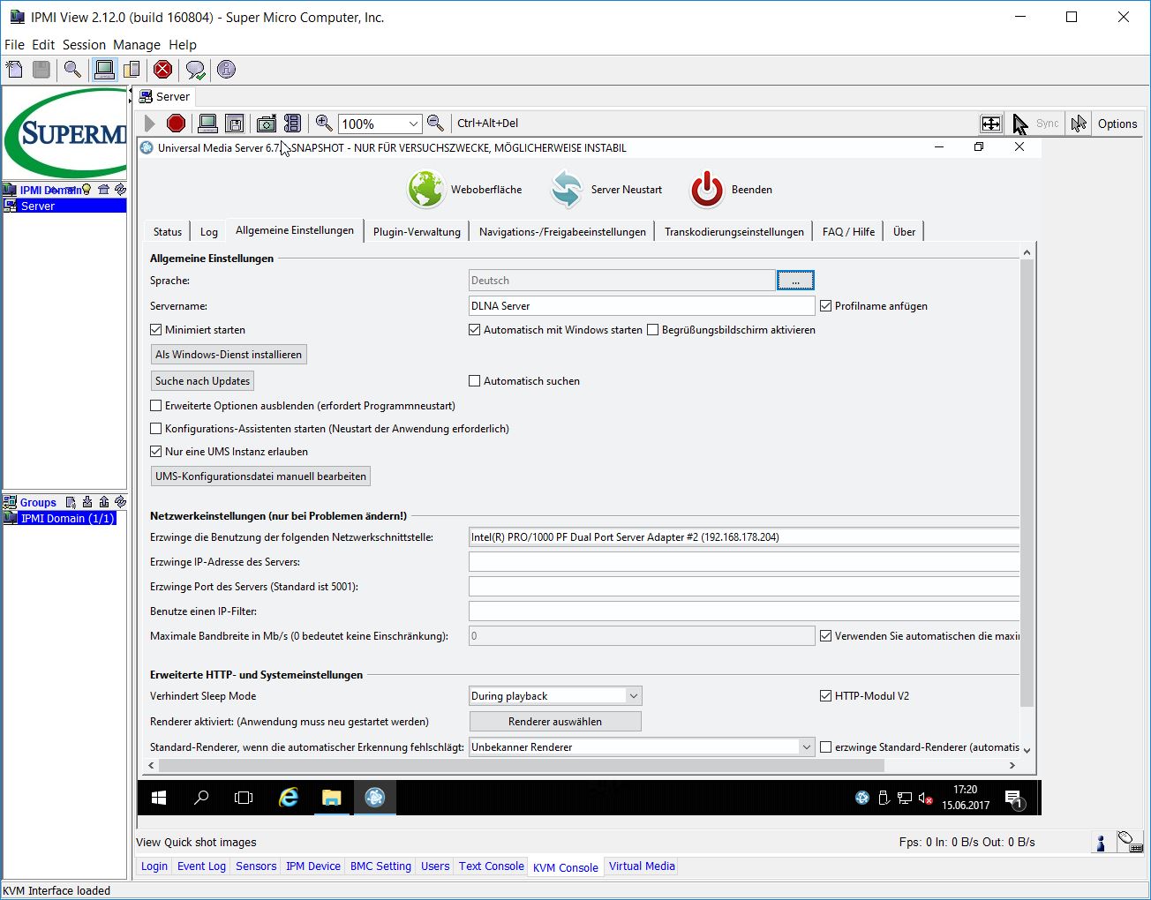The height and width of the screenshot is (900, 1151).
Task: Click Renderer auswählen button
Action: (x=555, y=722)
